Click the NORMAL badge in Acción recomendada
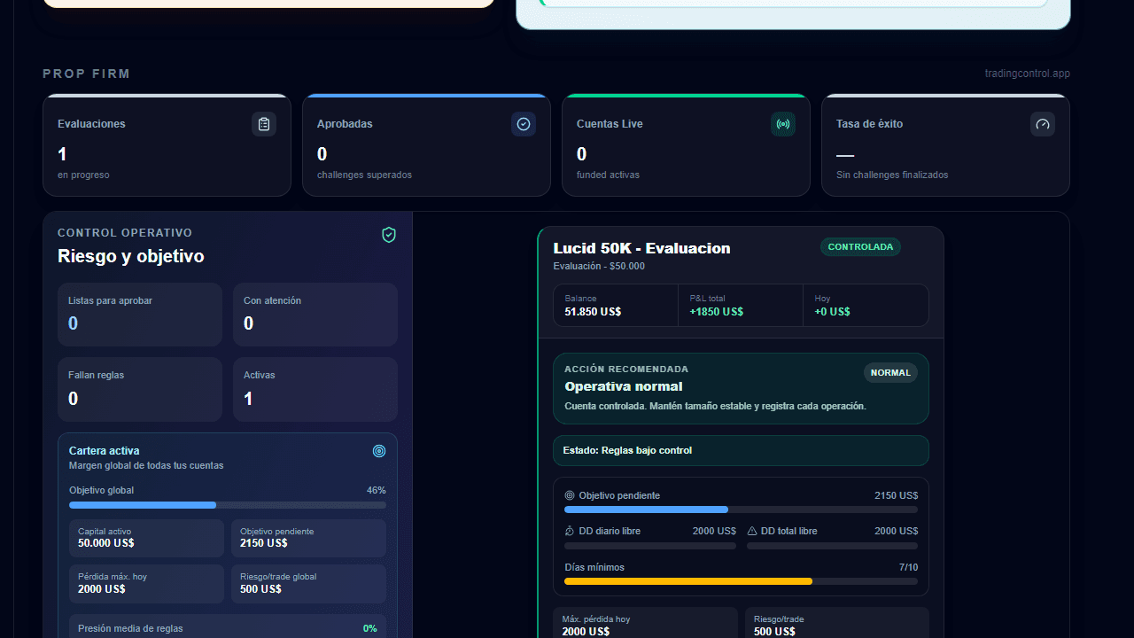Image resolution: width=1134 pixels, height=638 pixels. (x=890, y=373)
